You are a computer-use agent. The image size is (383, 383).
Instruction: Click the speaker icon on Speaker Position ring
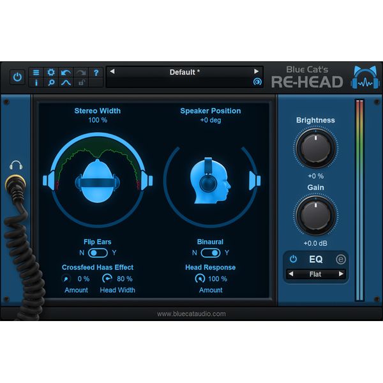pyautogui.click(x=255, y=181)
